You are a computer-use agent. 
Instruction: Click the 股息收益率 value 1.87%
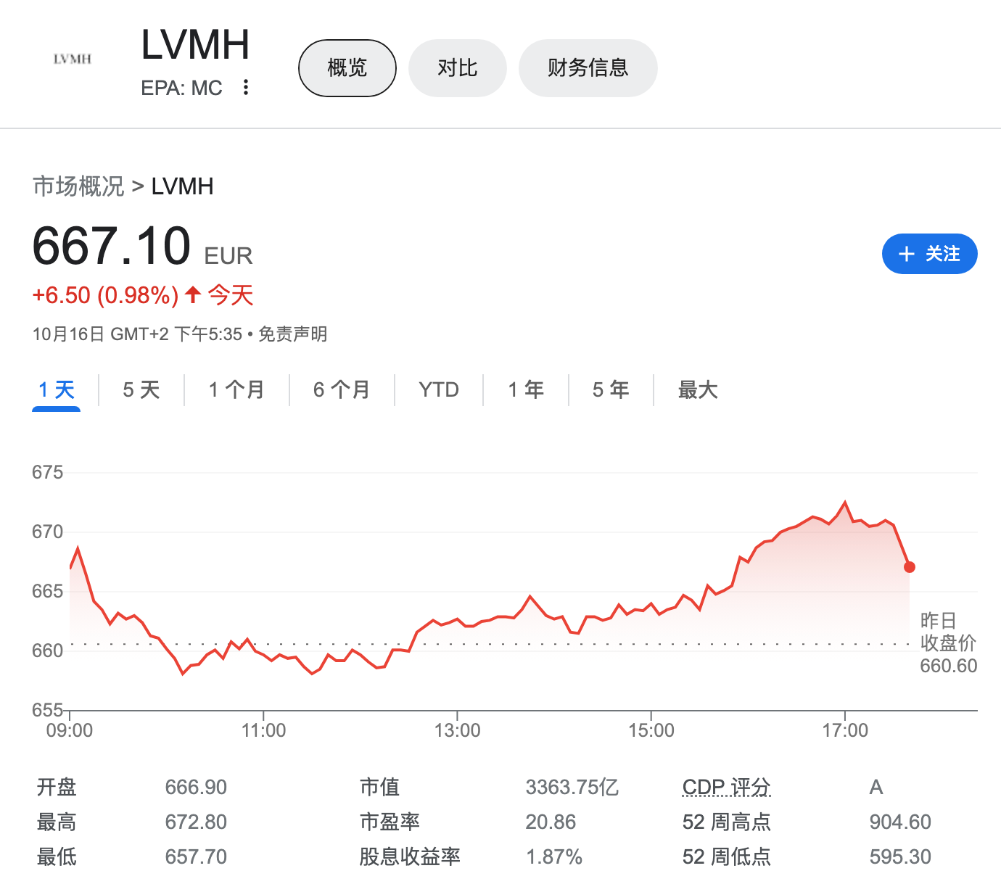pos(554,856)
